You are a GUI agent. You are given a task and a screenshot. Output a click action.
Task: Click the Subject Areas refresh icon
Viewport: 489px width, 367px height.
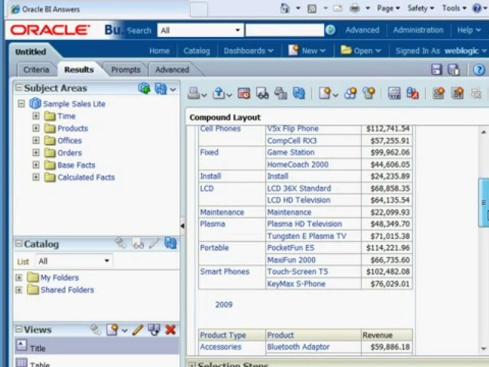[x=160, y=89]
